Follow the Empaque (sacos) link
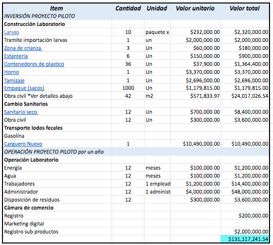The image size is (273, 245). point(24,88)
